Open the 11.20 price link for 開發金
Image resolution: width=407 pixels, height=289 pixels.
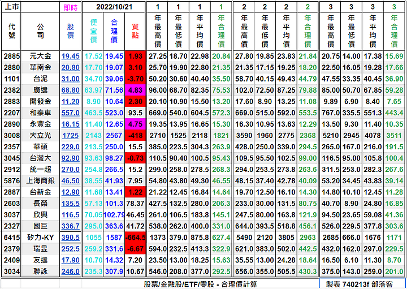pyautogui.click(x=70, y=102)
